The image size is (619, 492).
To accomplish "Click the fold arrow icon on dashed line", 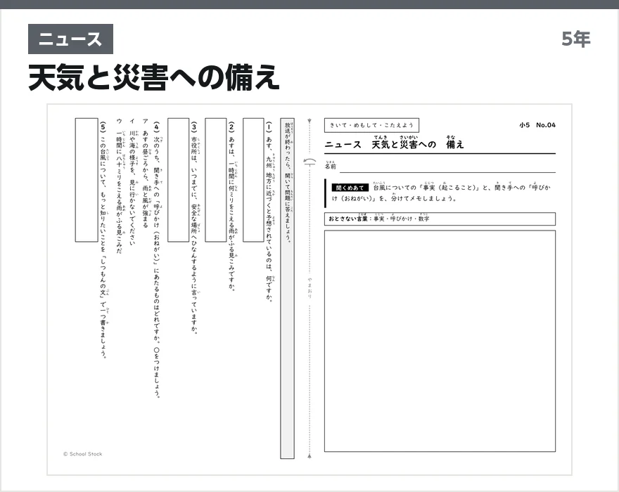I will (310, 162).
